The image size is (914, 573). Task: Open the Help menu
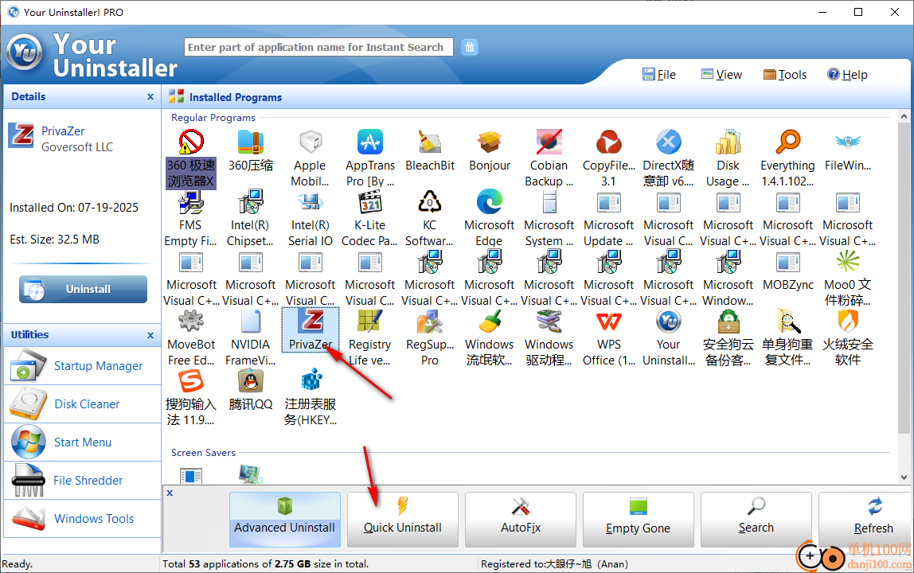848,75
